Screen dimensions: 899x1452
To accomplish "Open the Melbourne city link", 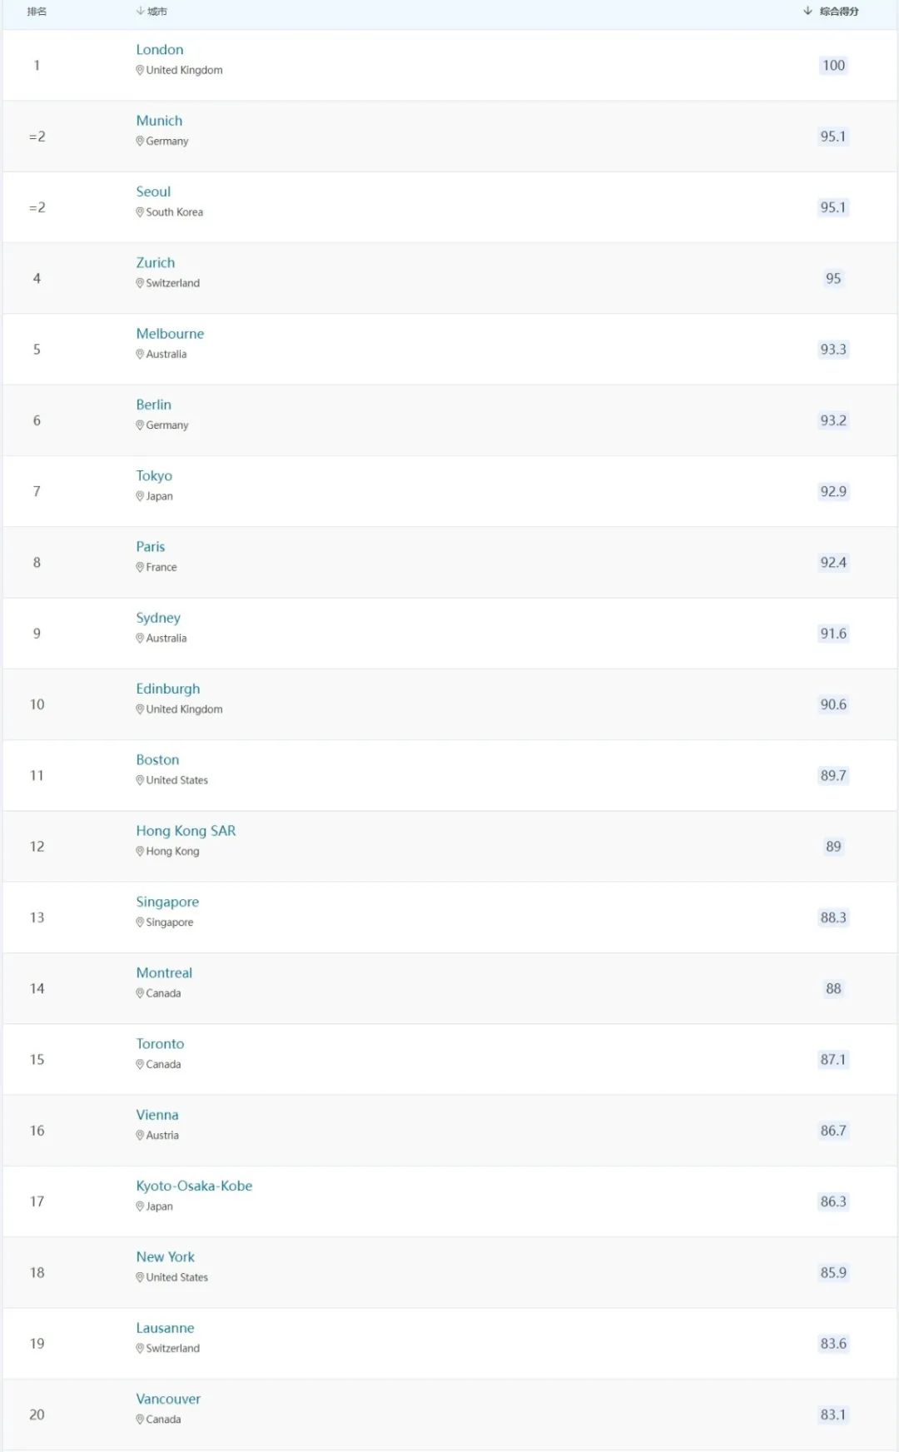I will click(170, 334).
